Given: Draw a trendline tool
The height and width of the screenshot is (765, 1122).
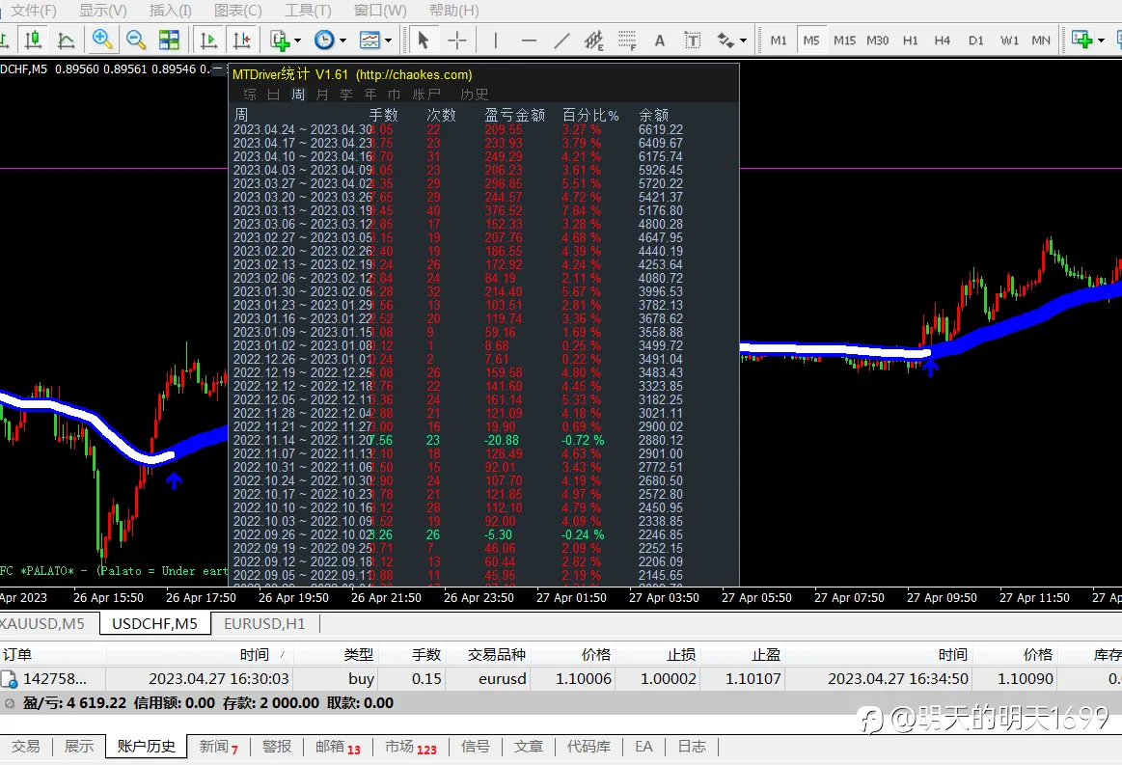Looking at the screenshot, I should pos(561,41).
